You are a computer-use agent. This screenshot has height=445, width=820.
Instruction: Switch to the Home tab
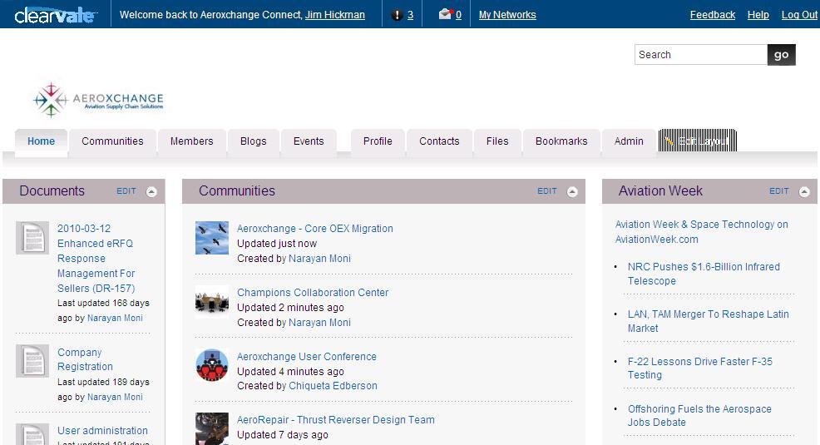(x=42, y=141)
